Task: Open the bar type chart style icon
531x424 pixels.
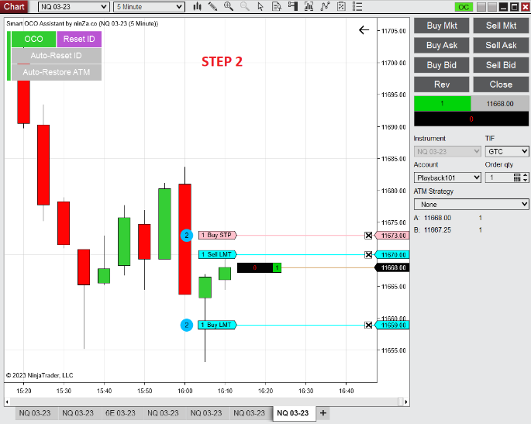Action: click(198, 7)
